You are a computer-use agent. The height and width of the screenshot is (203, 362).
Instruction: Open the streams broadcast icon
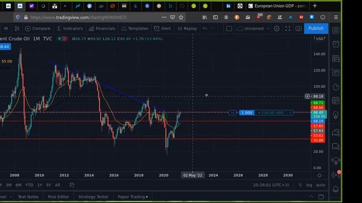(x=335, y=175)
